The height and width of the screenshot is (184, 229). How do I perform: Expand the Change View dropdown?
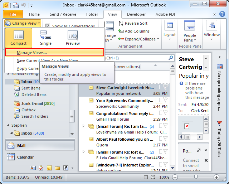point(23,23)
